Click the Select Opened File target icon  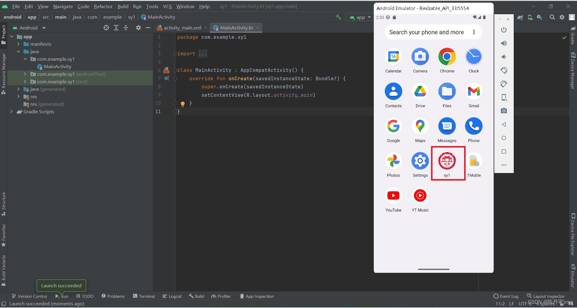pos(106,28)
